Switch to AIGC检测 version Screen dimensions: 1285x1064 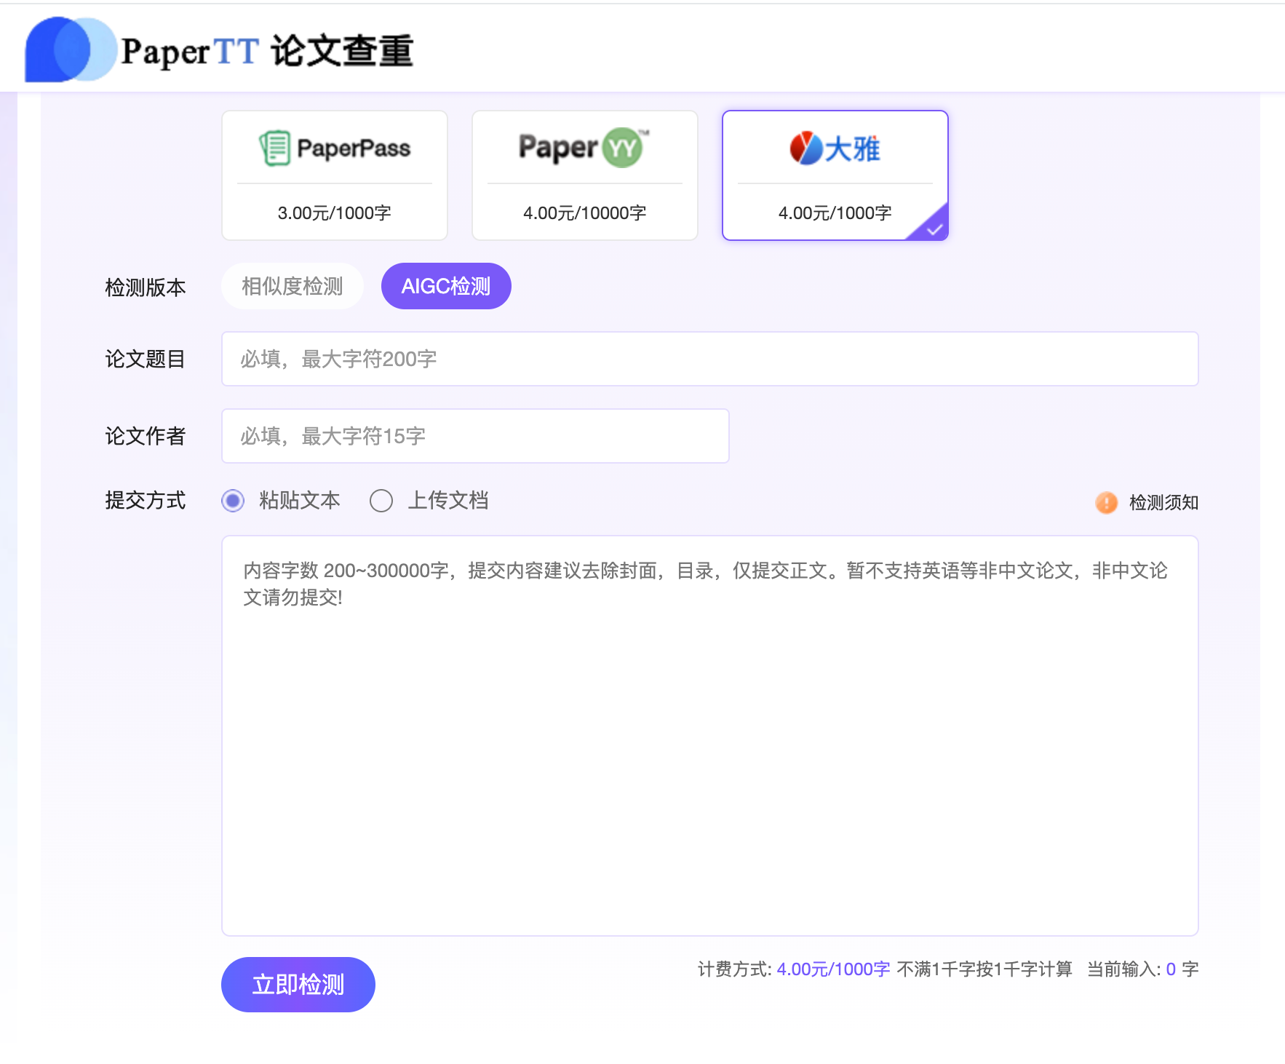click(x=446, y=286)
